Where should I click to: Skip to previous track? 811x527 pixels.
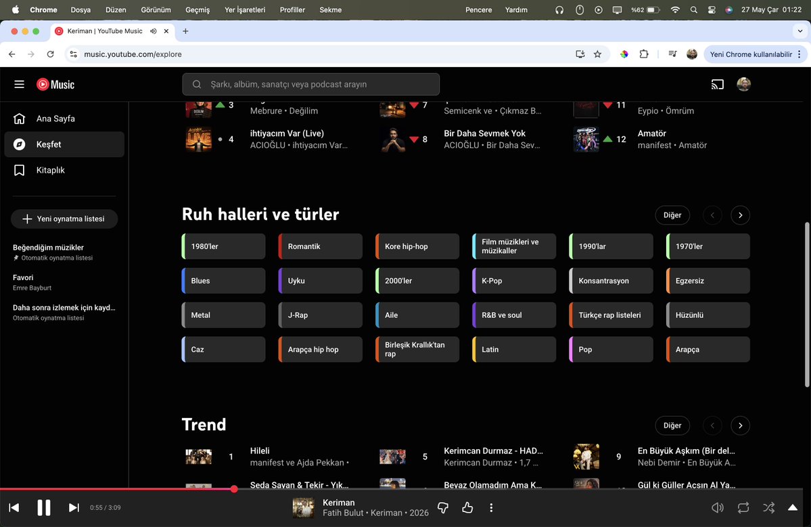[14, 507]
